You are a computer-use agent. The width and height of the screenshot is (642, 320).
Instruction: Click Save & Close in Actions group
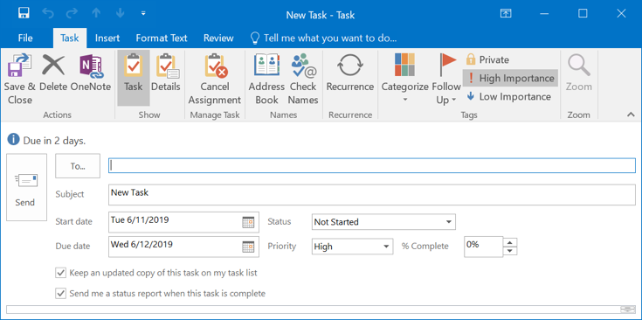(x=19, y=80)
